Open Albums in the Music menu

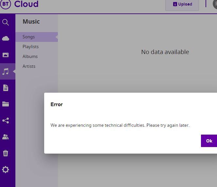pos(30,57)
